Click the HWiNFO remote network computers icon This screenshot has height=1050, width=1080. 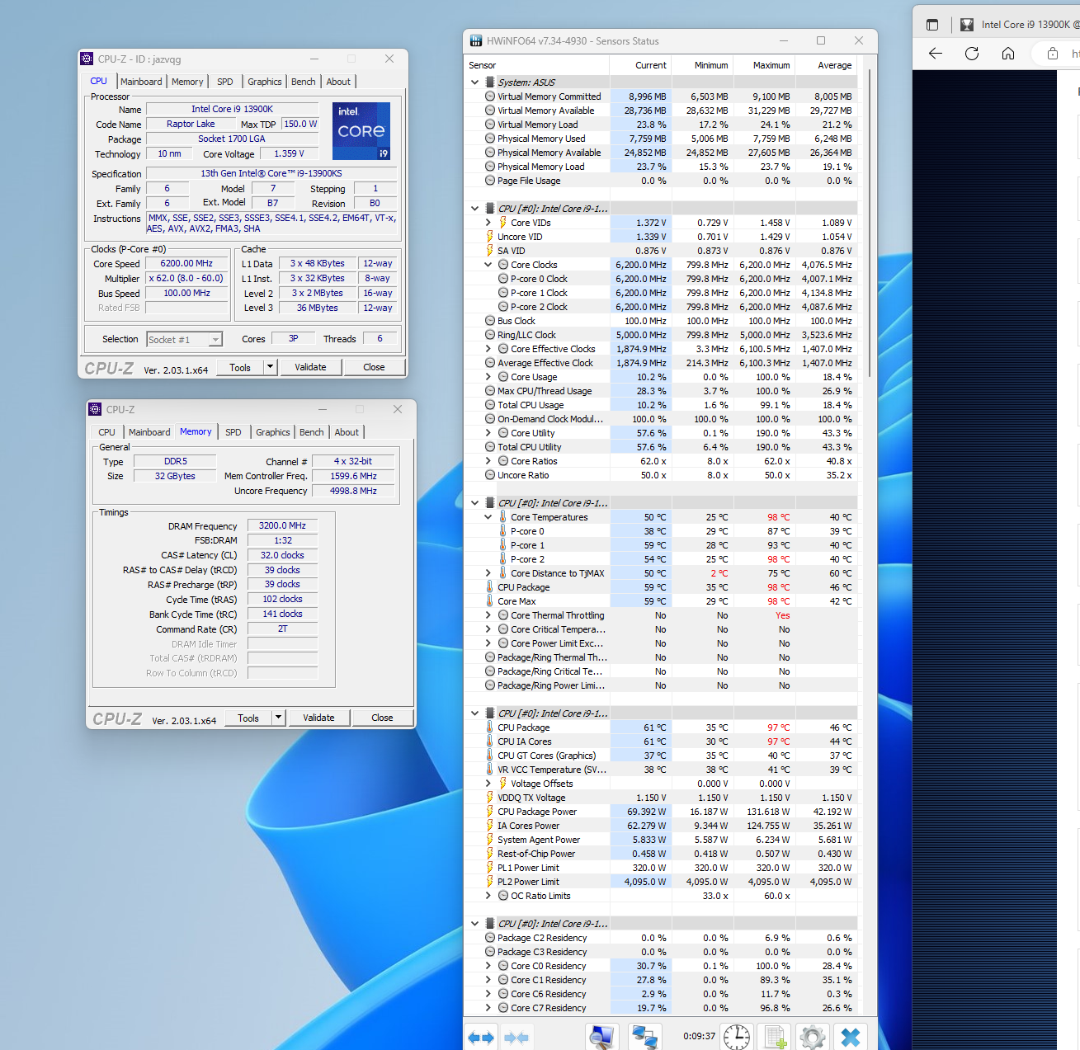pyautogui.click(x=644, y=1037)
